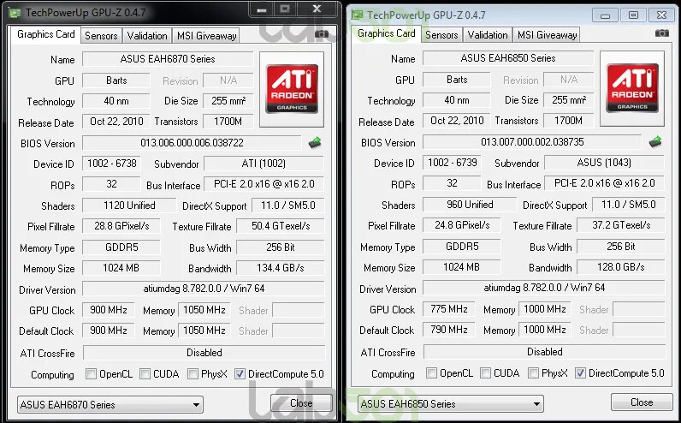Viewport: 681px width, 423px height.
Task: Click Pixel Fillrate value 28.8 GPixel/s
Action: (x=121, y=226)
